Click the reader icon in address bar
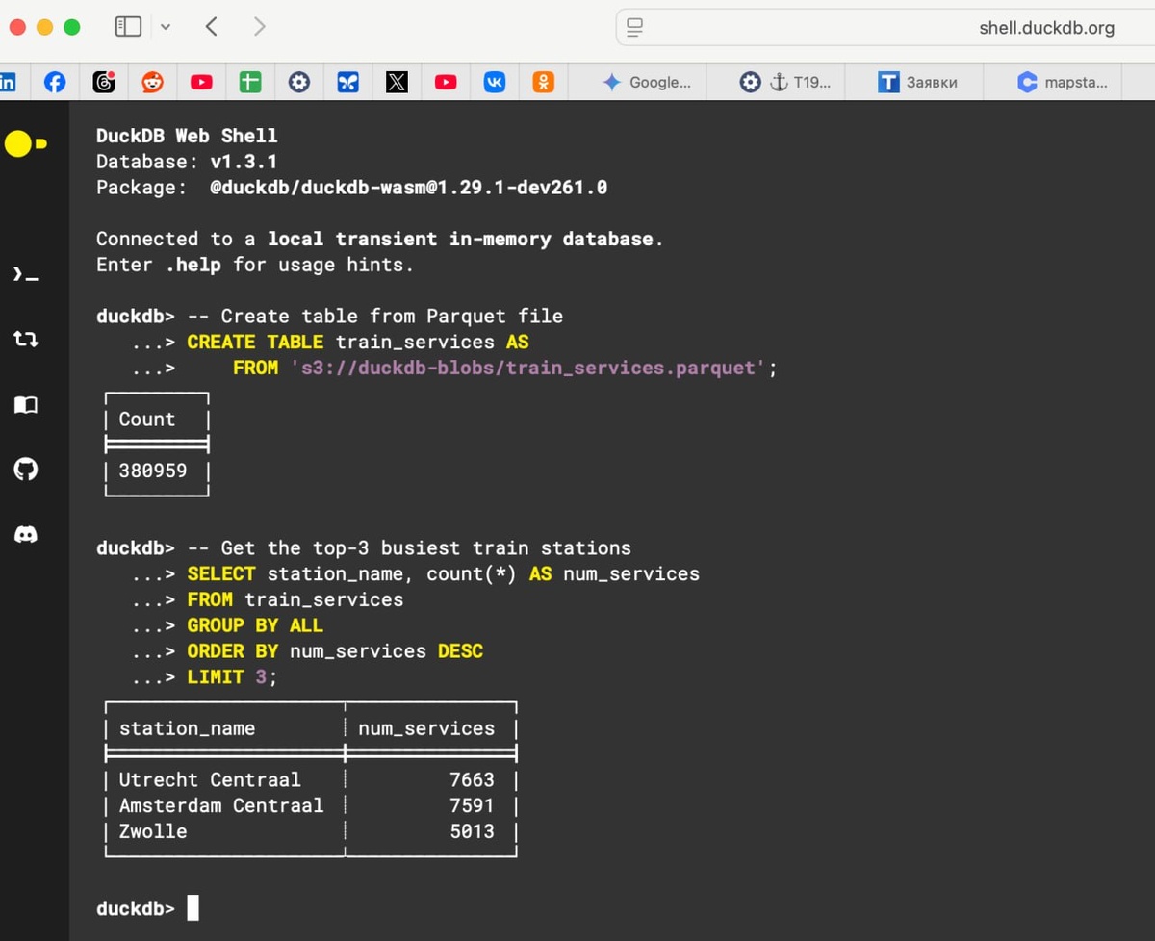Screen dimensions: 1155x941 coord(634,27)
